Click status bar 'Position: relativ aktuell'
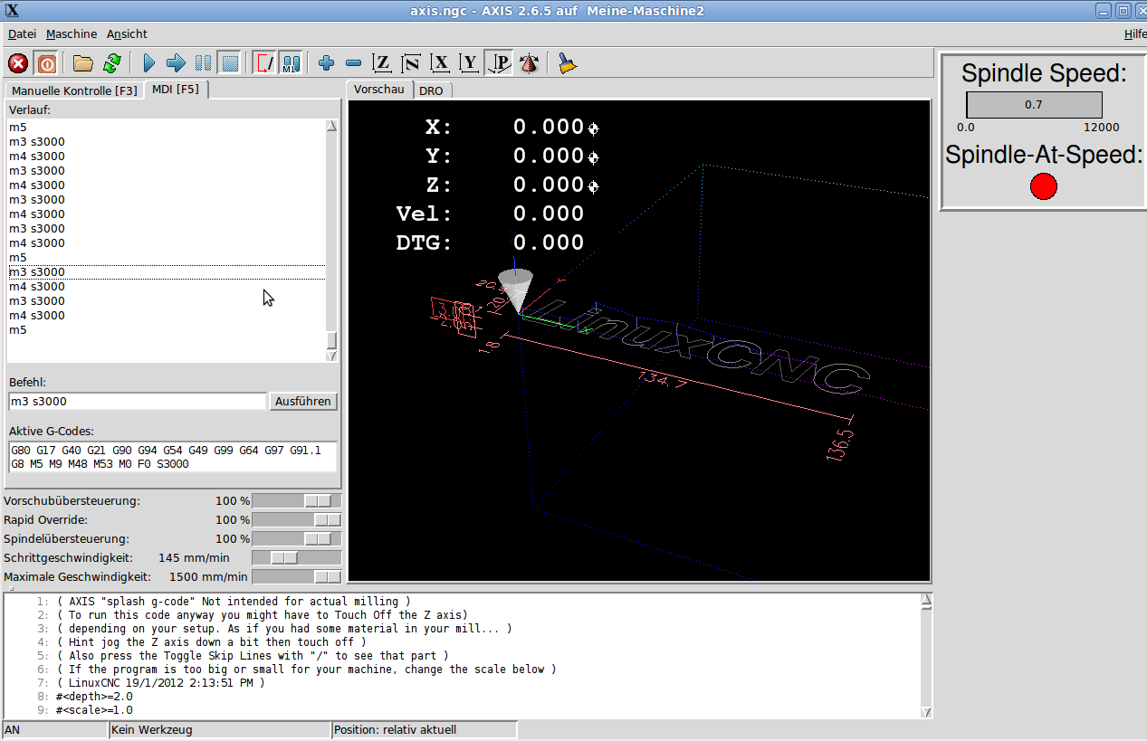Viewport: 1147px width, 741px height. [x=425, y=729]
